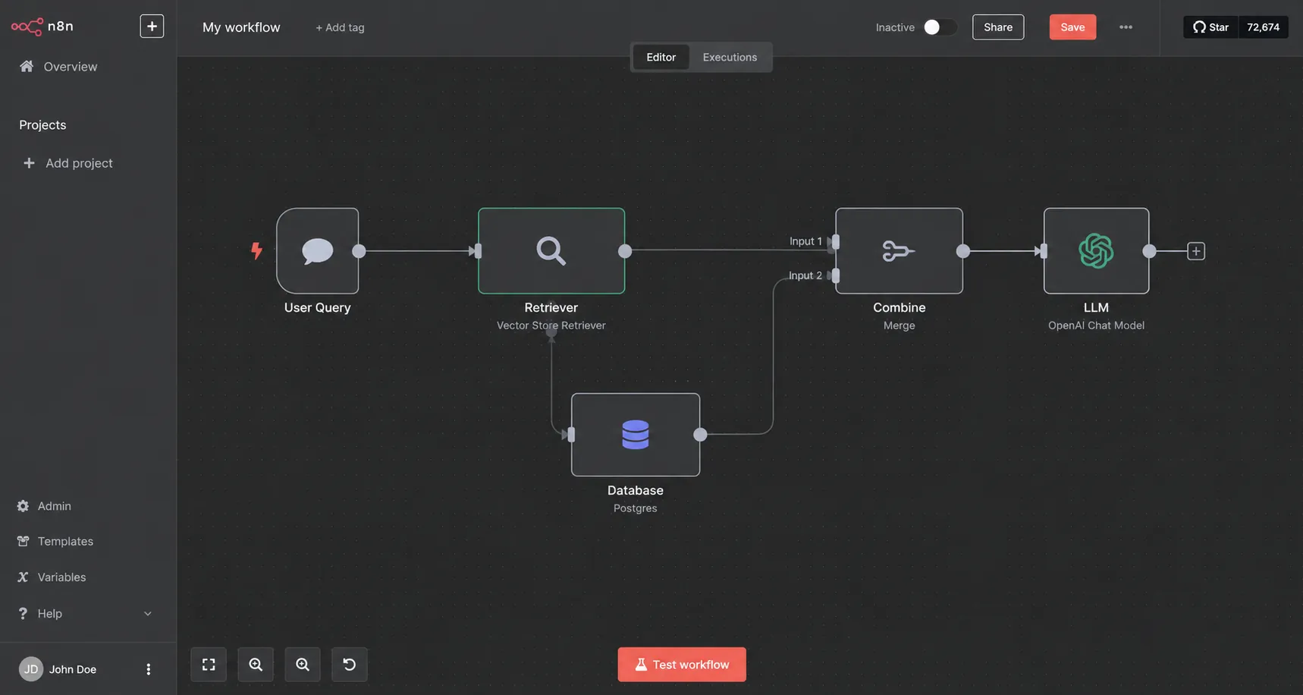Click the Share button
Screen dimensions: 1303x695
coord(998,27)
